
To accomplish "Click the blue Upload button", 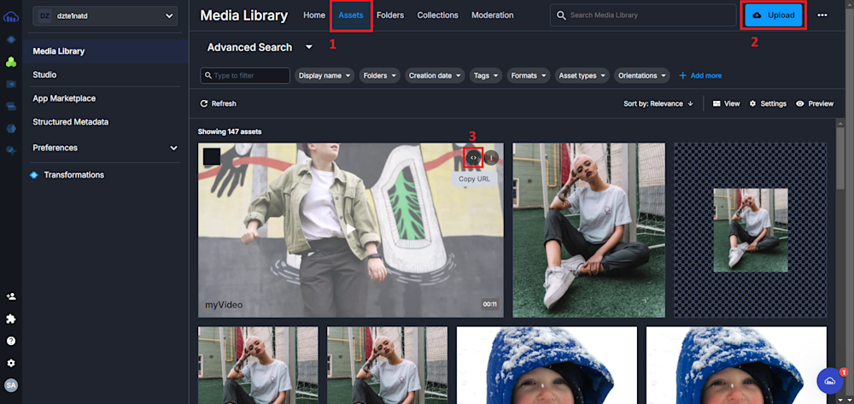I will pyautogui.click(x=774, y=15).
